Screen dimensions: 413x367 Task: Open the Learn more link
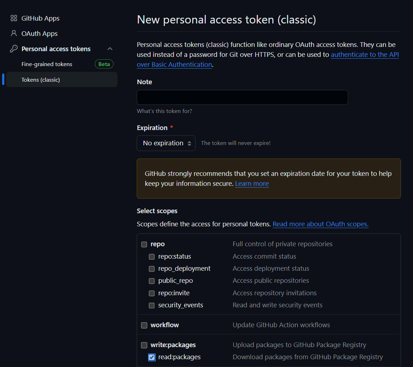click(x=252, y=183)
